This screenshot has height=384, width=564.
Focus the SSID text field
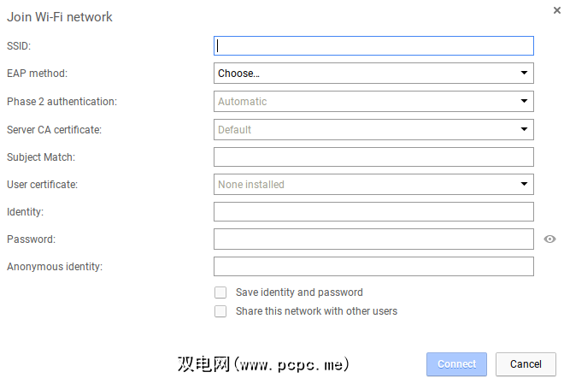(x=373, y=46)
